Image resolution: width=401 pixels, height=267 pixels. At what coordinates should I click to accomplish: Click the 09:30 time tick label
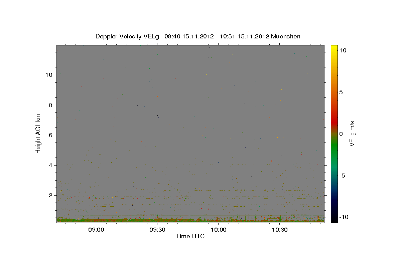158,230
